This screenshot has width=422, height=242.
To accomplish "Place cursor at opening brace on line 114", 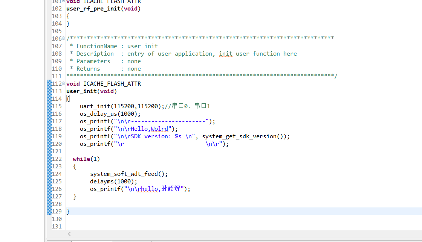I will click(x=68, y=99).
